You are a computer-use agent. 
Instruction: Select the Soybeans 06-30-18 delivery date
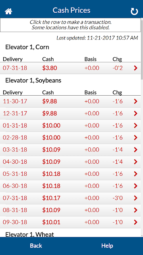click(x=15, y=186)
